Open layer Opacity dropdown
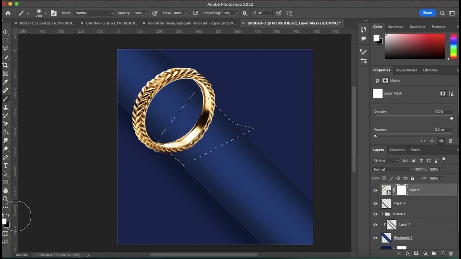Image resolution: width=461 pixels, height=259 pixels. click(x=443, y=169)
